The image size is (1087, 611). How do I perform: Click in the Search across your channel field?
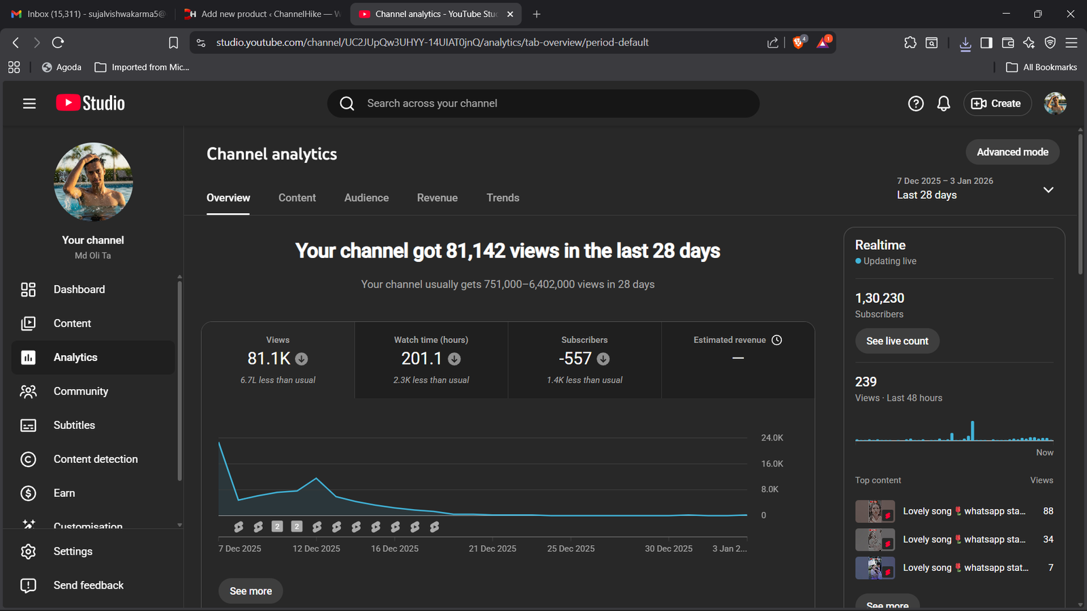(x=543, y=103)
